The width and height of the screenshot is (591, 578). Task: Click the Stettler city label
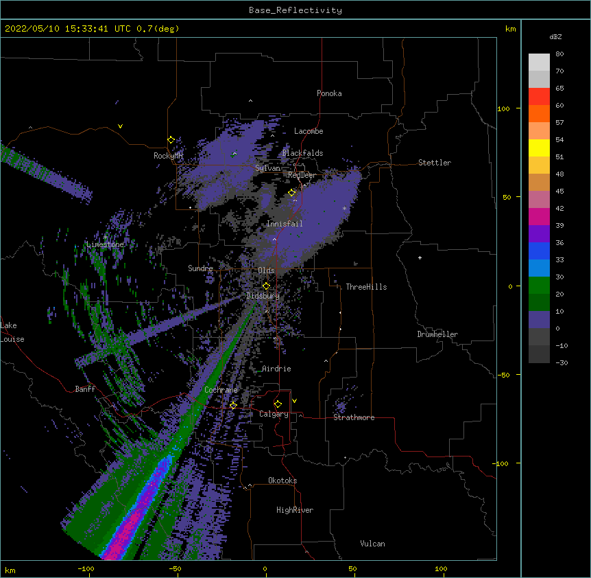(435, 163)
